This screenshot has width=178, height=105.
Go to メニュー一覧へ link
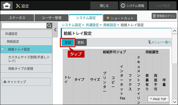pos(159,42)
